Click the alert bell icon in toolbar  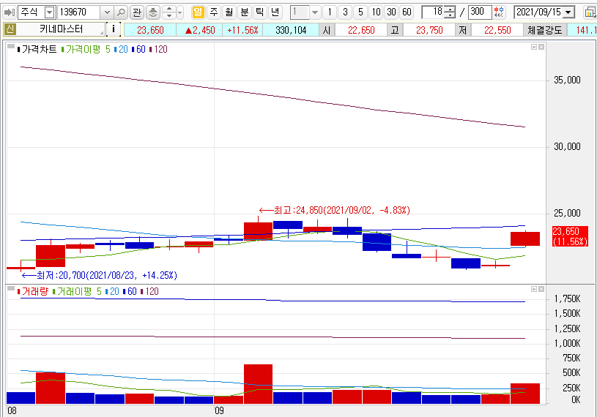coord(152,12)
